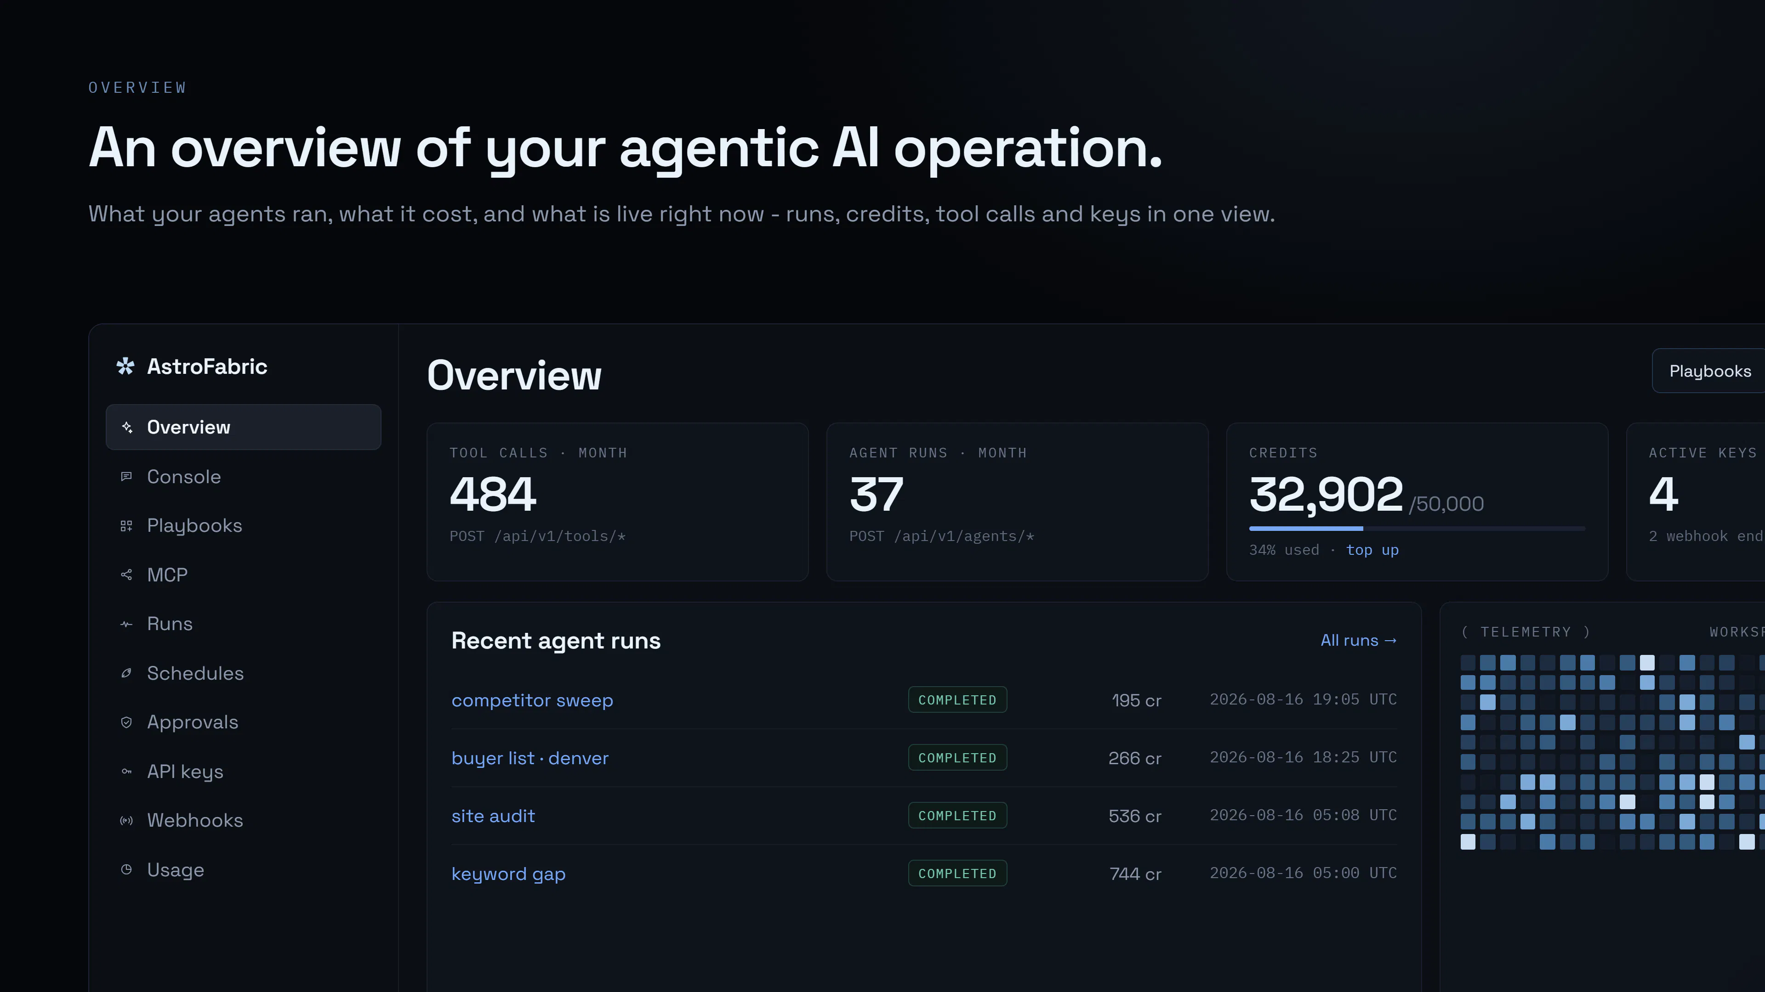The height and width of the screenshot is (992, 1765).
Task: Click the '/50,000' credits limit
Action: tap(1446, 504)
